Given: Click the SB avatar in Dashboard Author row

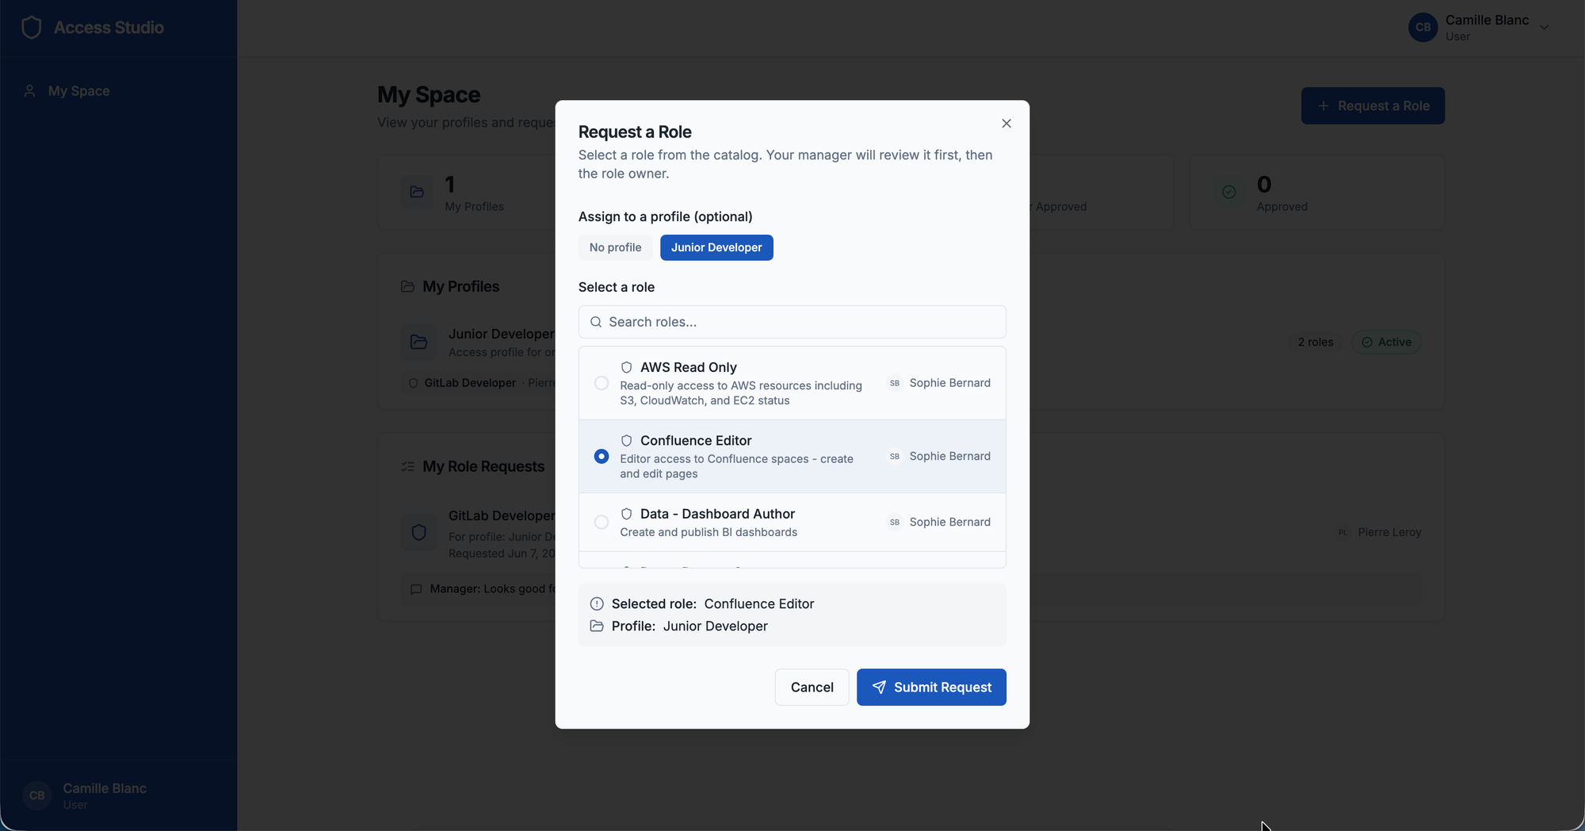Looking at the screenshot, I should pos(895,522).
